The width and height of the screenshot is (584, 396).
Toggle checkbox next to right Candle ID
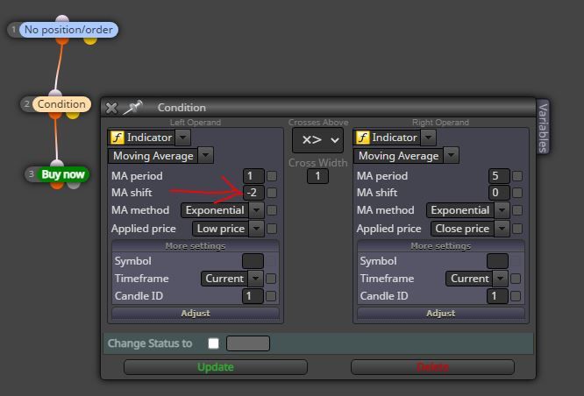click(x=516, y=296)
